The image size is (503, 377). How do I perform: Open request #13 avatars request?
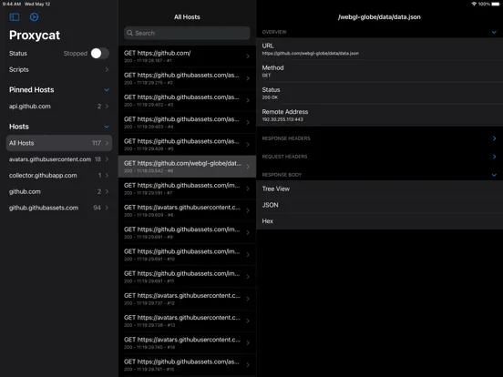[x=187, y=321]
